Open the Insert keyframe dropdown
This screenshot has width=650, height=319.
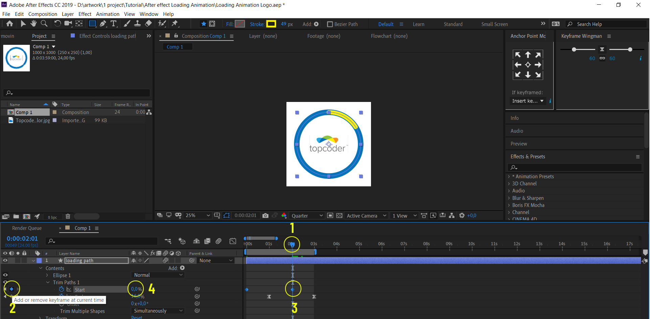tap(528, 101)
